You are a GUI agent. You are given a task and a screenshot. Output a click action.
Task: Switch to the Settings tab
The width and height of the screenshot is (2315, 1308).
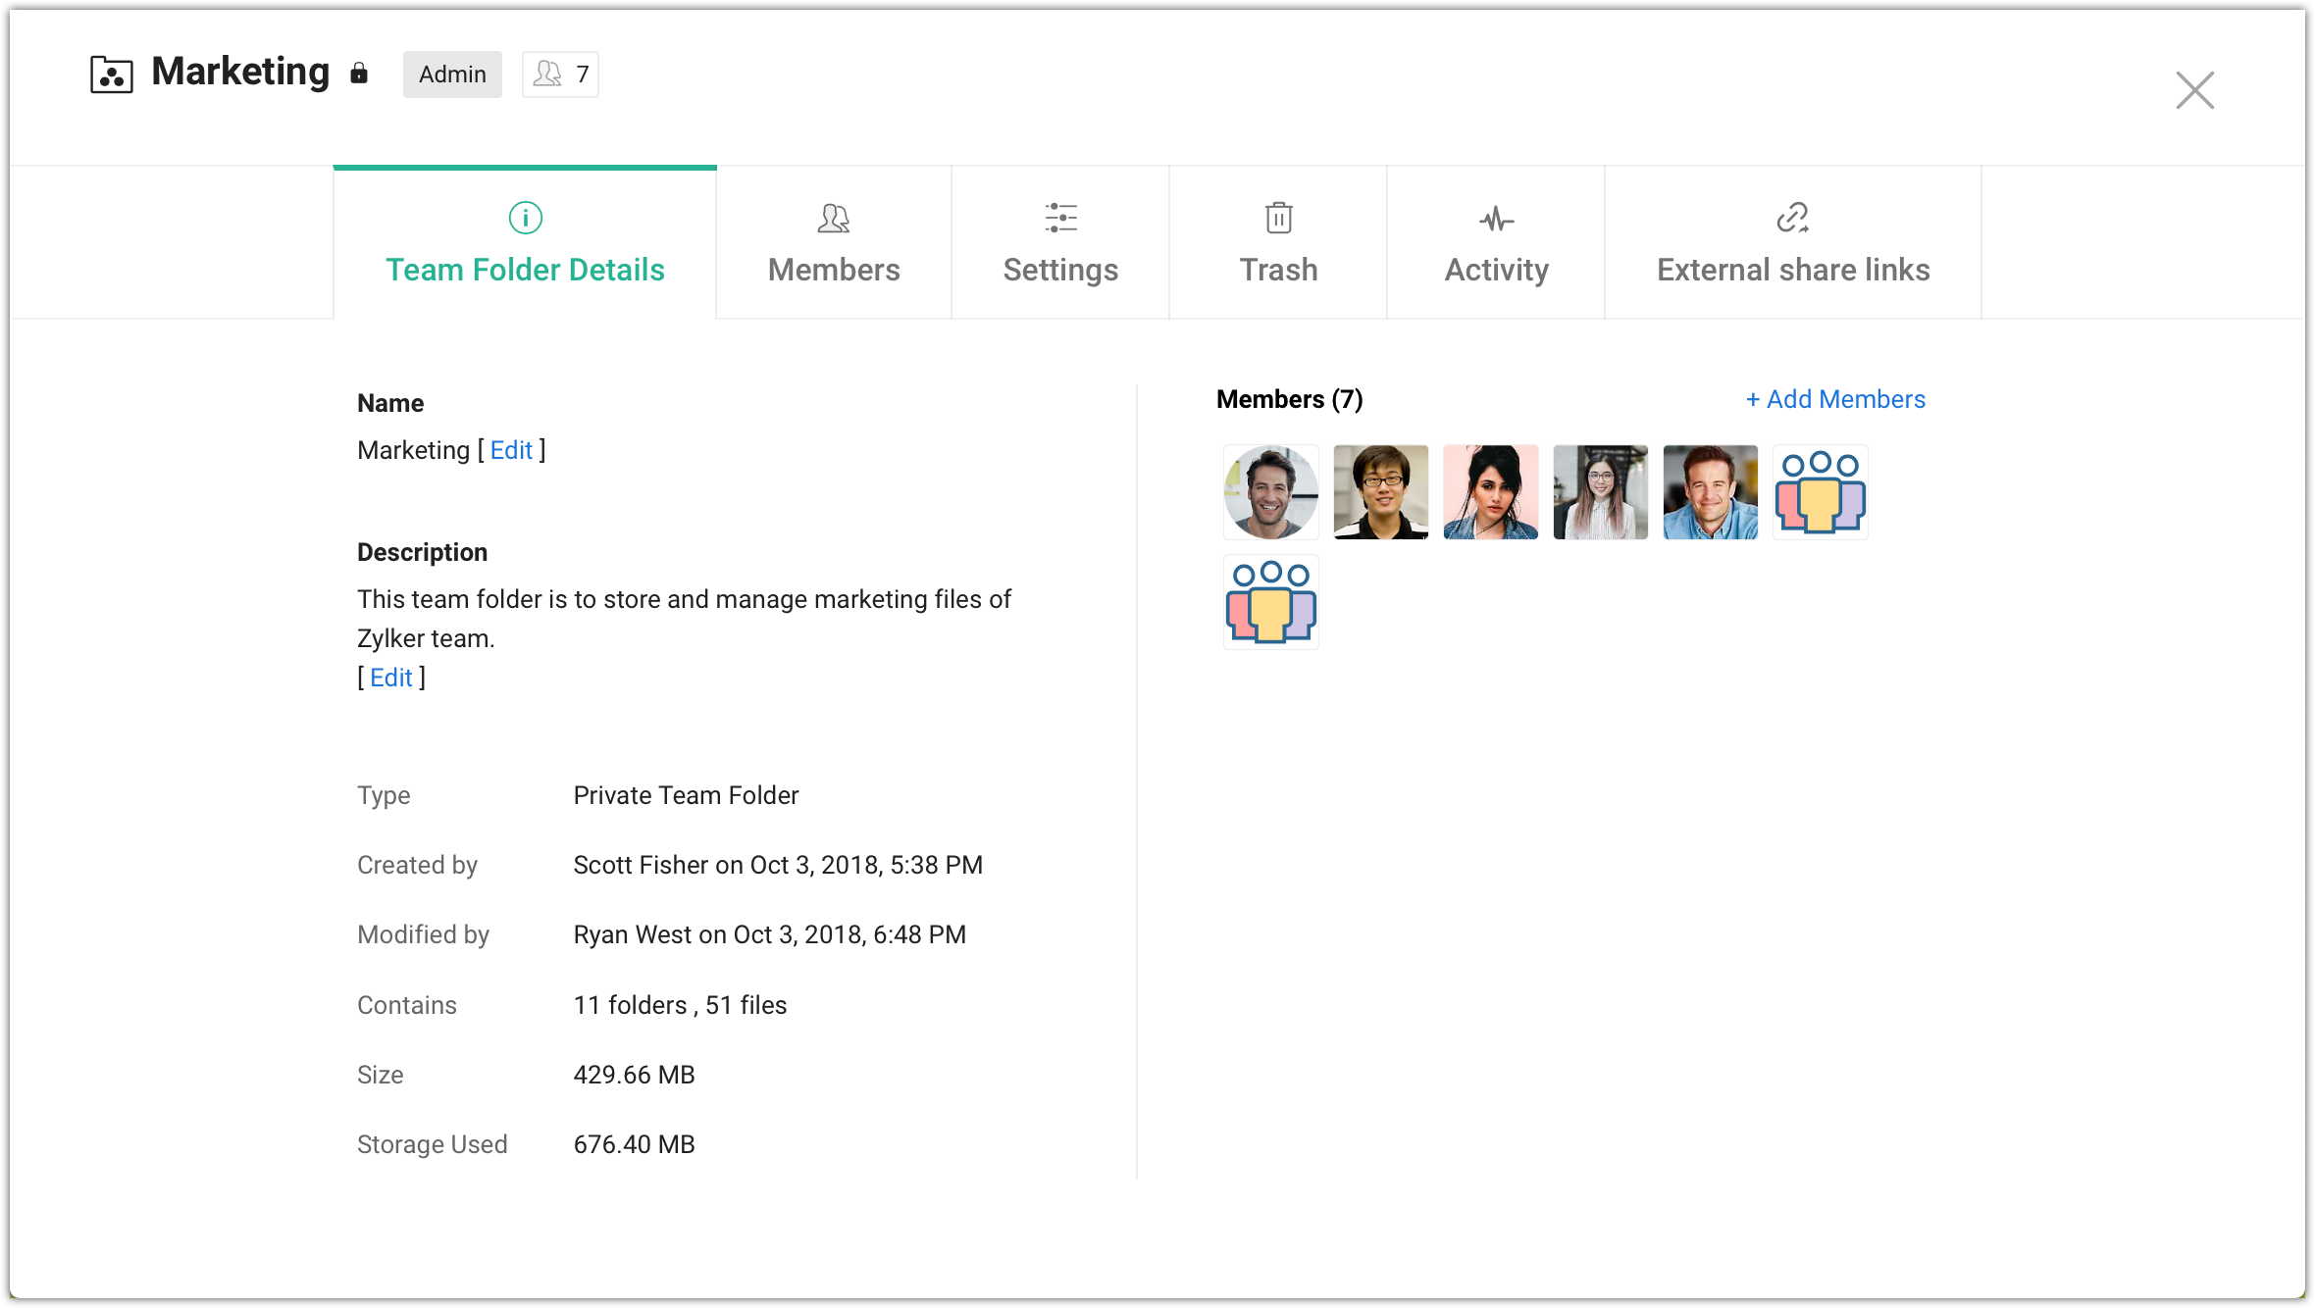(1060, 269)
